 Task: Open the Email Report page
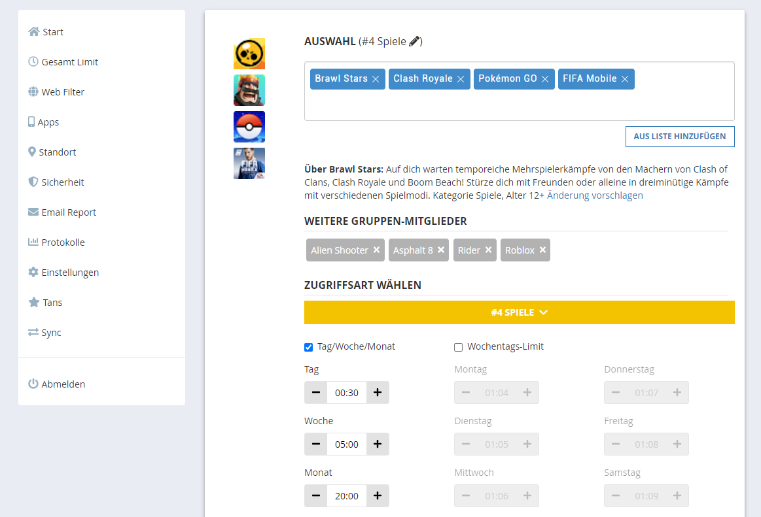click(x=62, y=212)
